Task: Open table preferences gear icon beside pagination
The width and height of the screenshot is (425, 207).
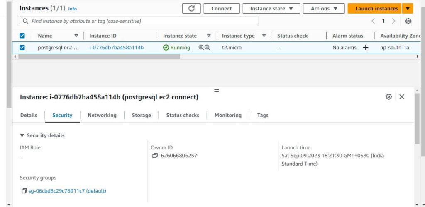Action: (x=408, y=21)
